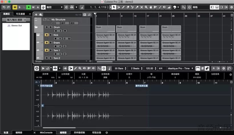
Task: Open the 和弦击垫 tab
Action: [x=96, y=132]
